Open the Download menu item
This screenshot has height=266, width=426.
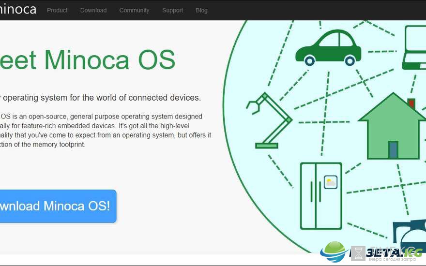[93, 10]
